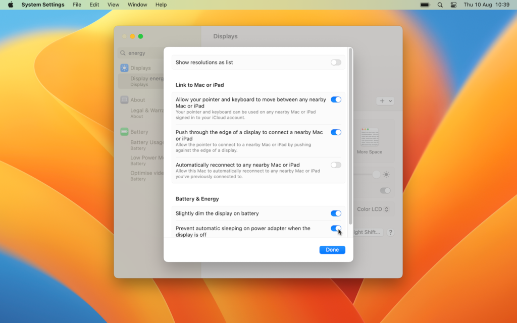
Task: Open Spotlight search in menu bar
Action: click(440, 5)
